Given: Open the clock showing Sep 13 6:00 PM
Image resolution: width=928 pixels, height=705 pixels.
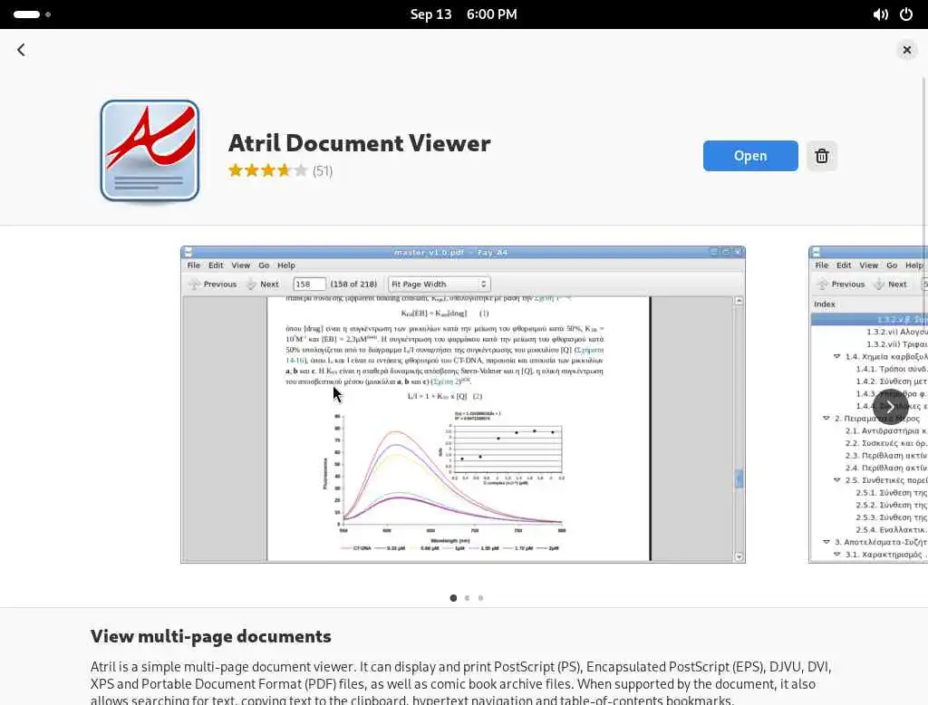Looking at the screenshot, I should [463, 14].
